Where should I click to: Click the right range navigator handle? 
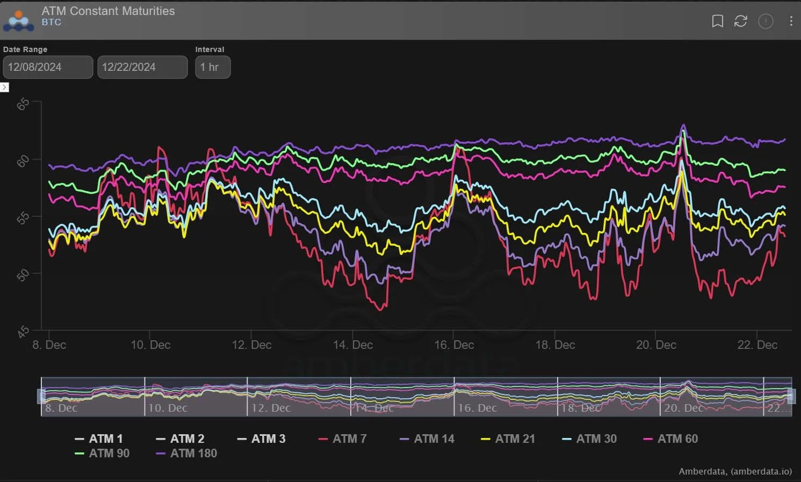coord(791,396)
